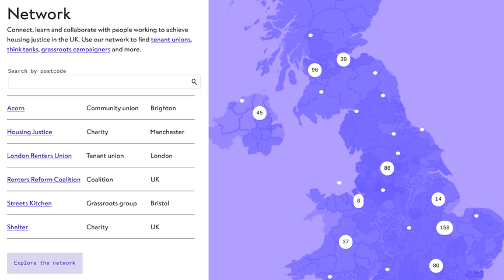Open the Shelter charity link
504x280 pixels.
[17, 228]
